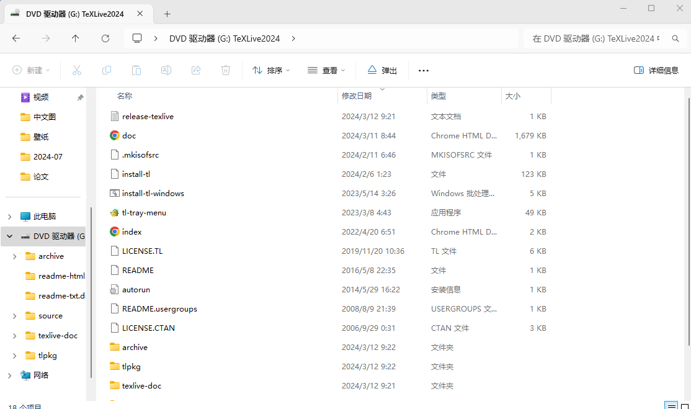This screenshot has width=691, height=409.
Task: Click the pin icon beside 视频
Action: [x=80, y=97]
